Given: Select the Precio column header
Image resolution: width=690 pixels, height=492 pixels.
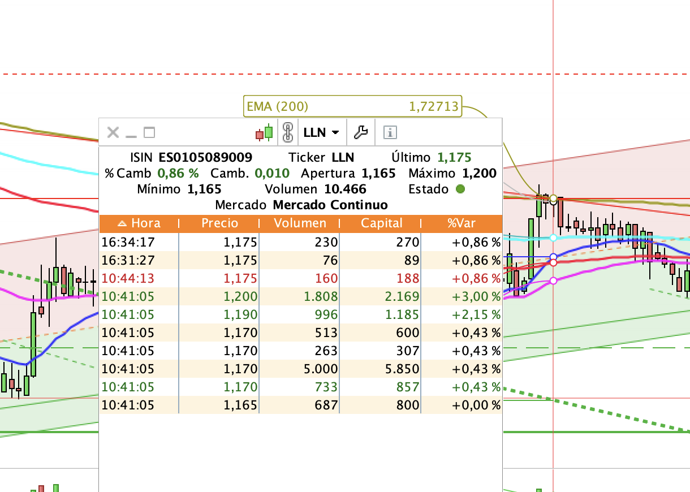Looking at the screenshot, I should coord(219,223).
